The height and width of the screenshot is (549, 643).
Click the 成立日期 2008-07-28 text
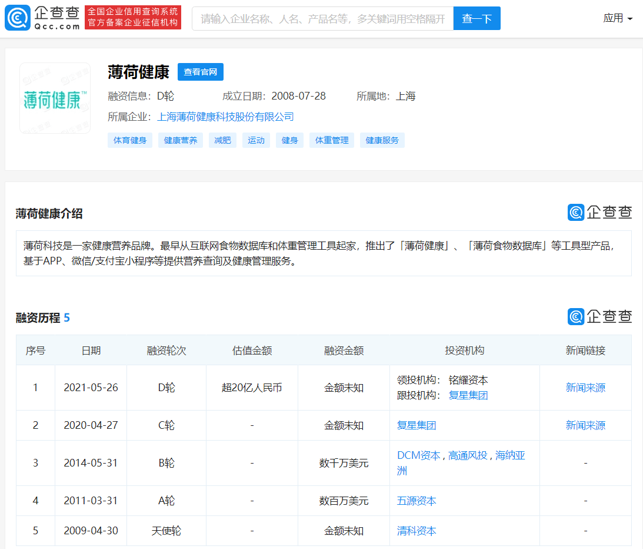click(274, 96)
